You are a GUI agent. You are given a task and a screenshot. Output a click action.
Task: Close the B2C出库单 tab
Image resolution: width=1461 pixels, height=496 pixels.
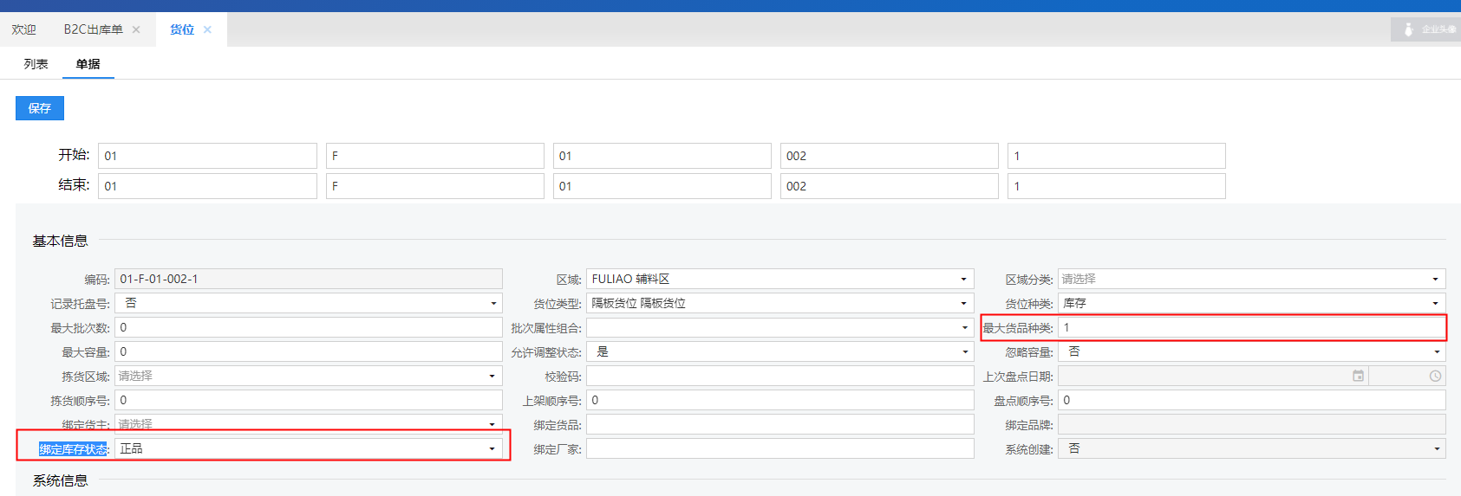click(136, 29)
